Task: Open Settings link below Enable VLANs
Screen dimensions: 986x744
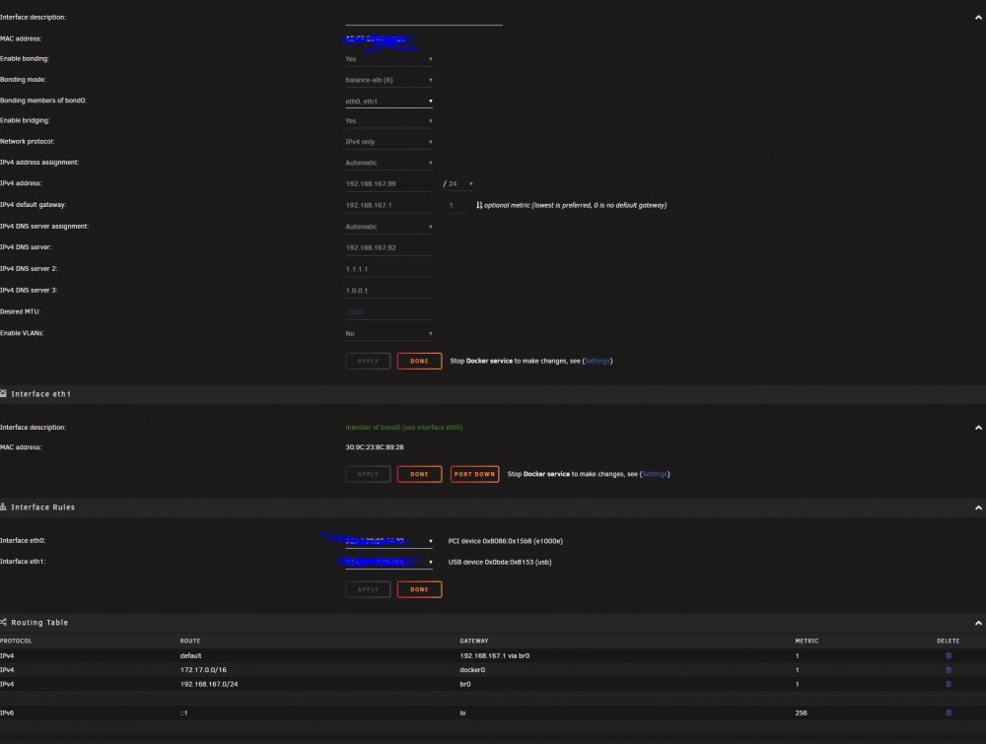Action: 598,361
